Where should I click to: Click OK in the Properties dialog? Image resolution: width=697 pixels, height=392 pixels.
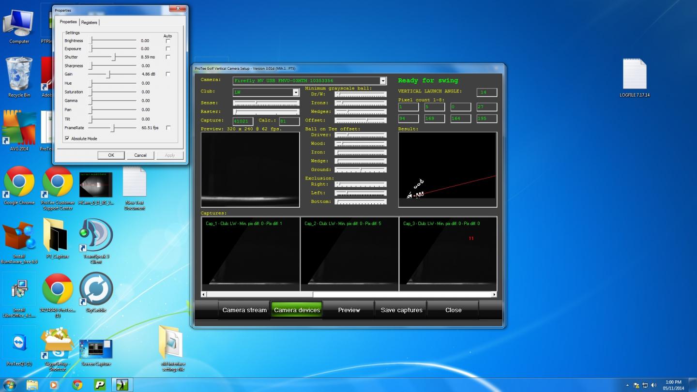point(111,155)
